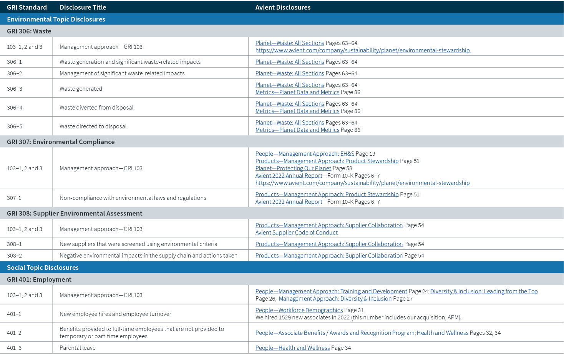The height and width of the screenshot is (359, 564).
Task: Click Avient 2022 Annual Report under 103 disclosure
Action: 289,175
